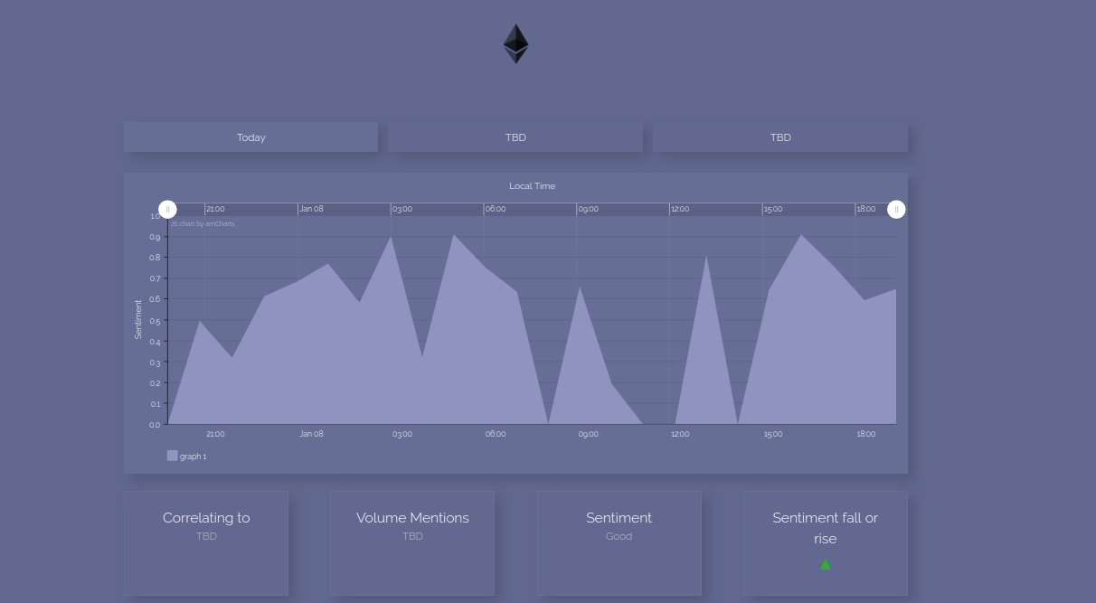Click the 09:00 bottom axis label
The width and height of the screenshot is (1096, 603).
coord(589,434)
